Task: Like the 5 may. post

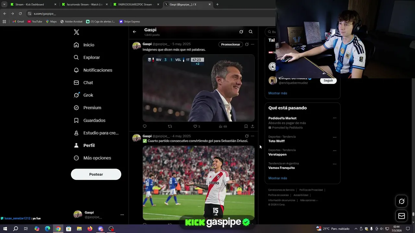Action: 196,126
